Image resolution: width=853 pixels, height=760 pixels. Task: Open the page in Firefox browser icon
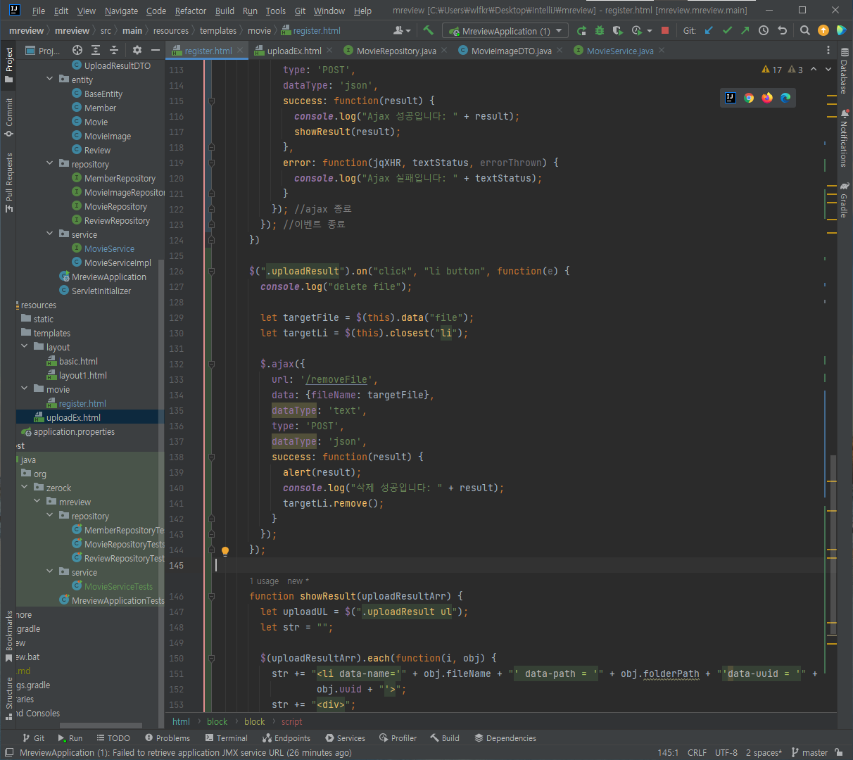767,98
